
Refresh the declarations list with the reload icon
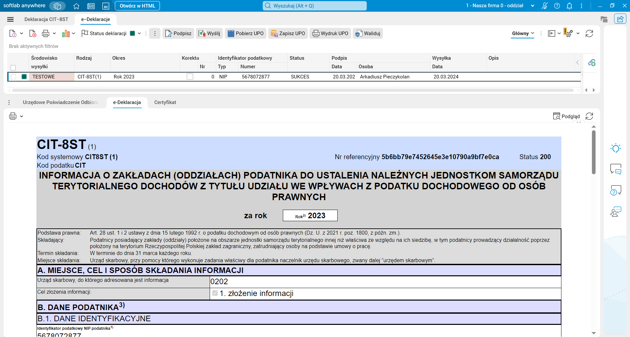point(590,33)
